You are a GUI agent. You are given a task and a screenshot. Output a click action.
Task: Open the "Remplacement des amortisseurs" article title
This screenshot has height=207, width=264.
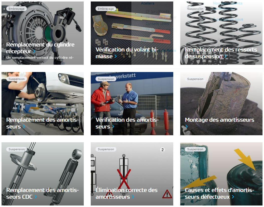(42, 123)
